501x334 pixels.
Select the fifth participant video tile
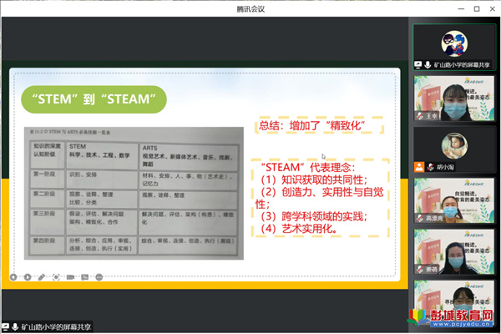tap(454, 252)
